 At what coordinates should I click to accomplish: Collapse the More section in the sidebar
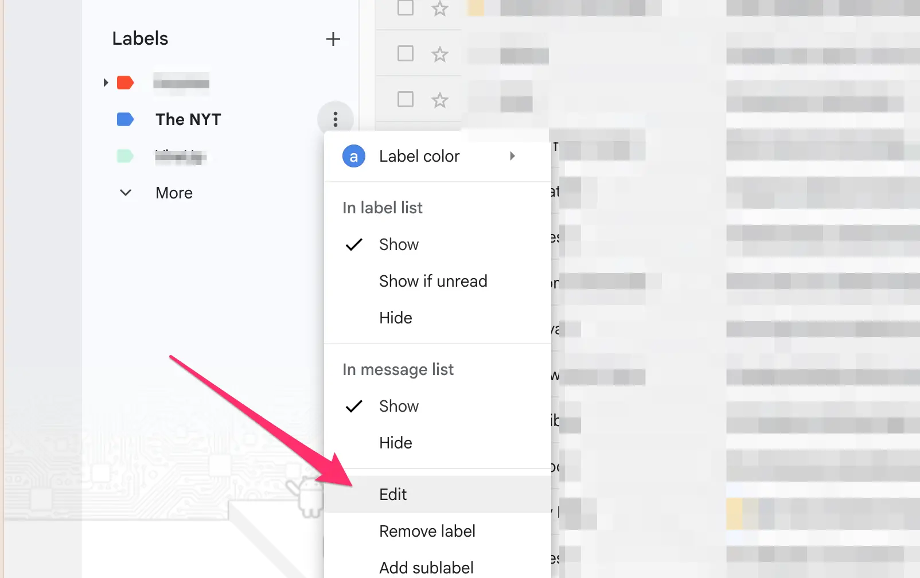pyautogui.click(x=125, y=193)
